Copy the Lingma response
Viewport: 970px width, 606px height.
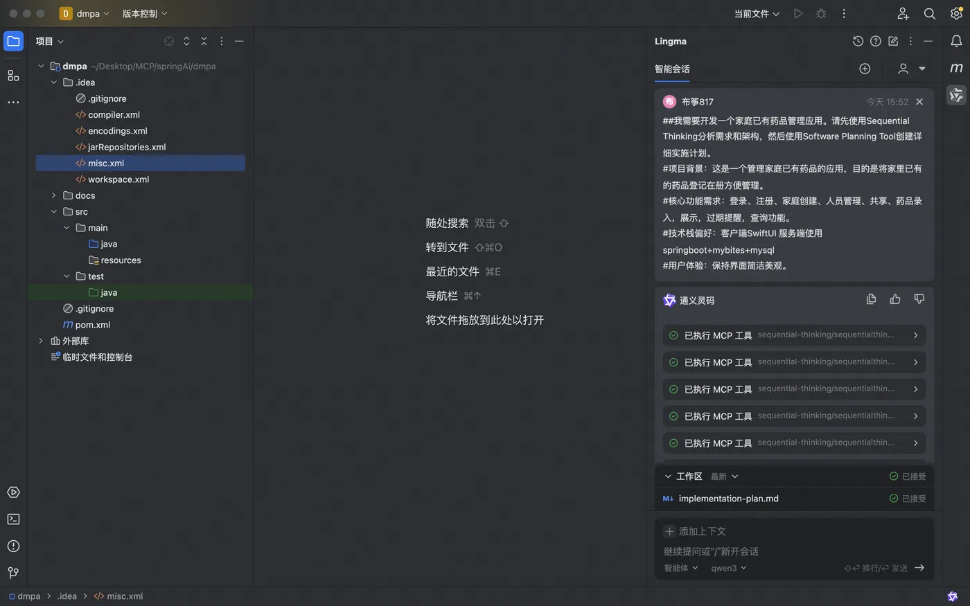871,299
